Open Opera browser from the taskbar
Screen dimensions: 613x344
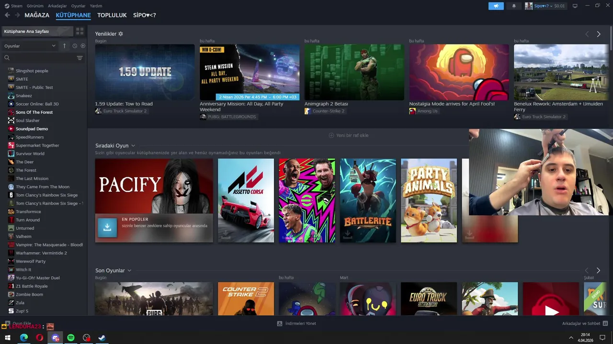click(x=39, y=338)
